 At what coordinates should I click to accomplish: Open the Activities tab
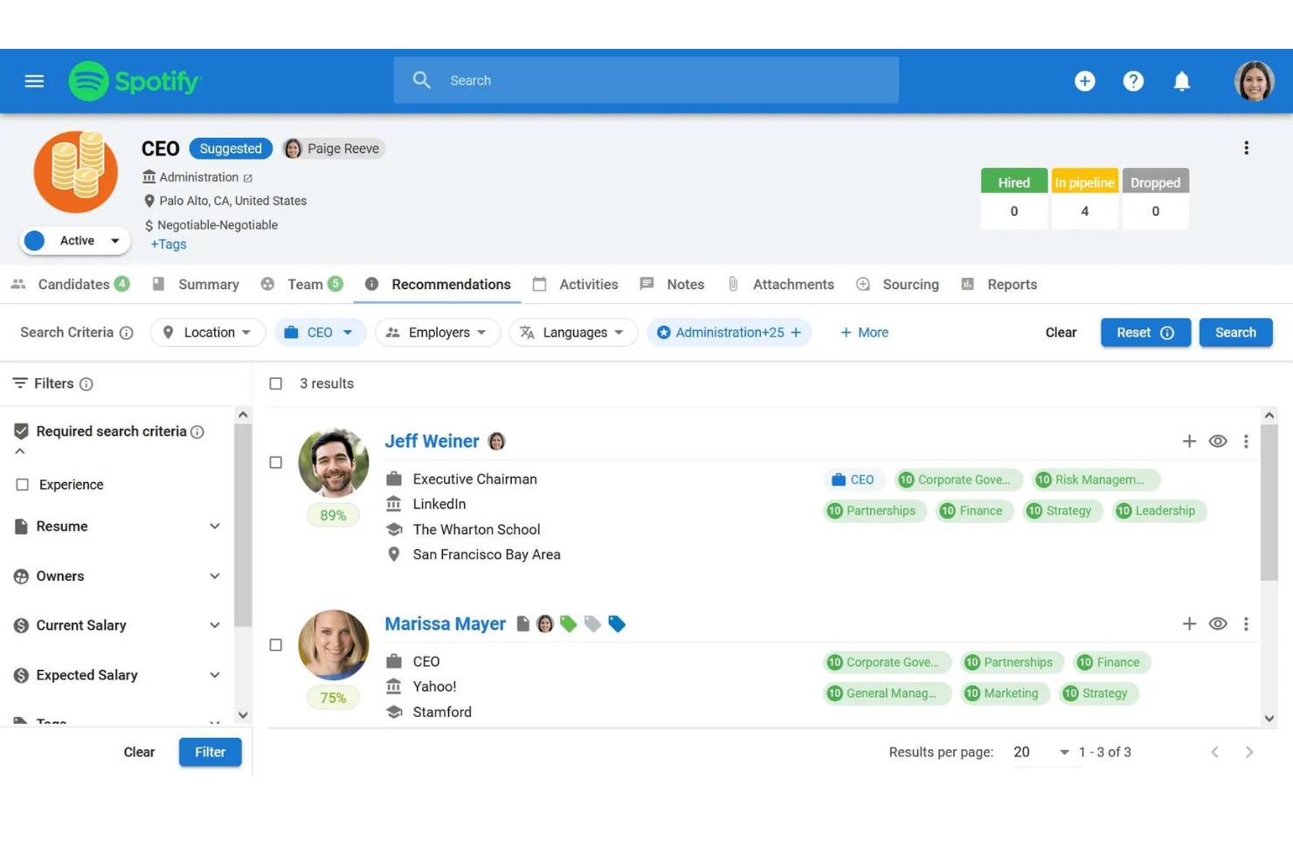coord(576,285)
